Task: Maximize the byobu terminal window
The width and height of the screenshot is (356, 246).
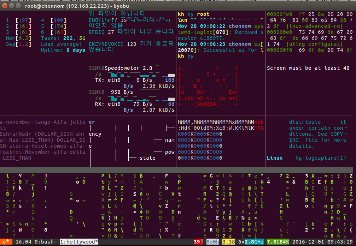Action: coord(18,6)
